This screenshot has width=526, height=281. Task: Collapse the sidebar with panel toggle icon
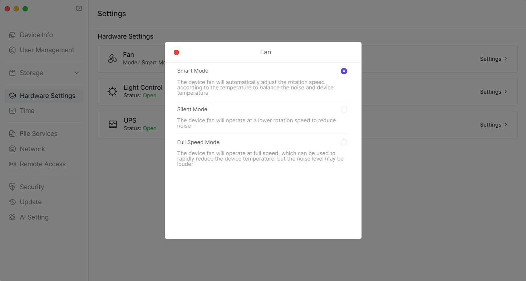pos(79,9)
